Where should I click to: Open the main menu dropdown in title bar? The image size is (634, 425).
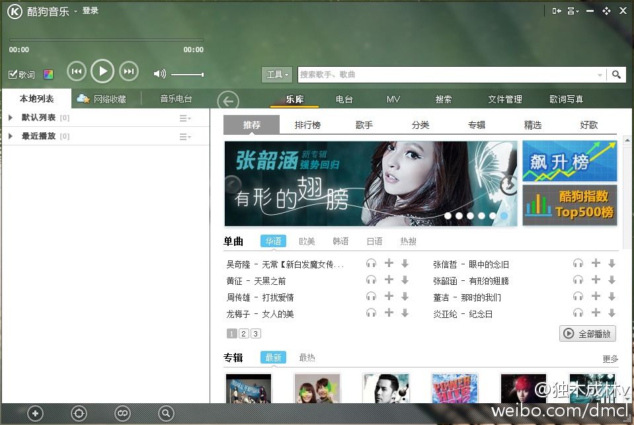(x=573, y=11)
